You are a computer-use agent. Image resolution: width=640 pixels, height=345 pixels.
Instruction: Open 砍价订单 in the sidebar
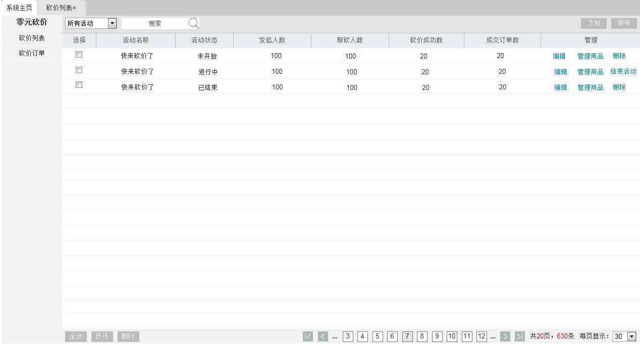click(x=32, y=53)
